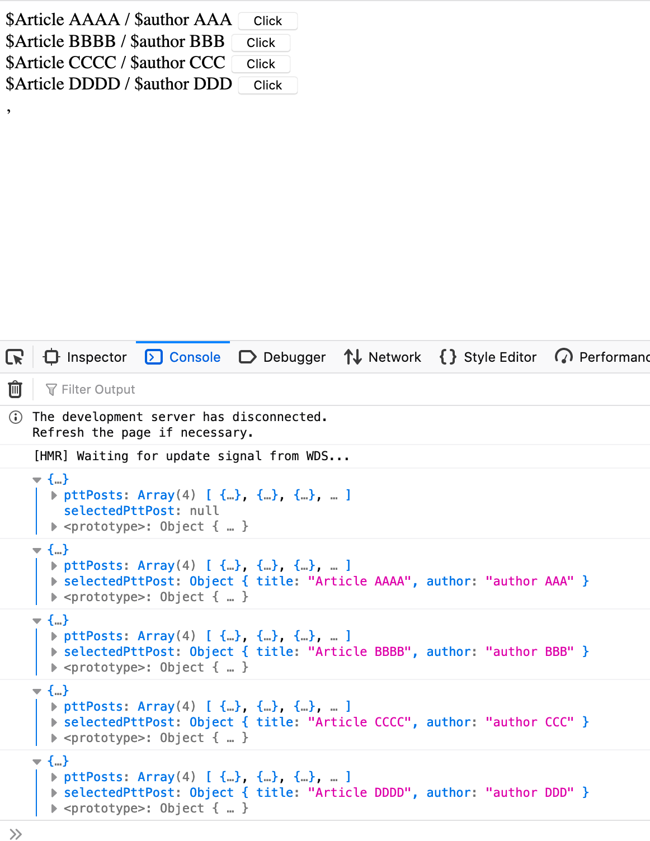
Task: Click the button beside Article AAAA
Action: pos(267,21)
